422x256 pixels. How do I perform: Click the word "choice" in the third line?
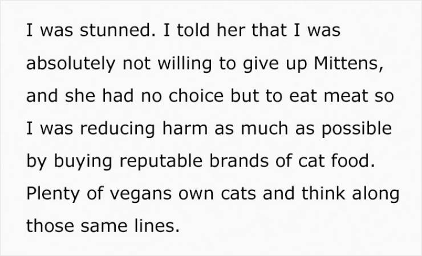point(196,96)
